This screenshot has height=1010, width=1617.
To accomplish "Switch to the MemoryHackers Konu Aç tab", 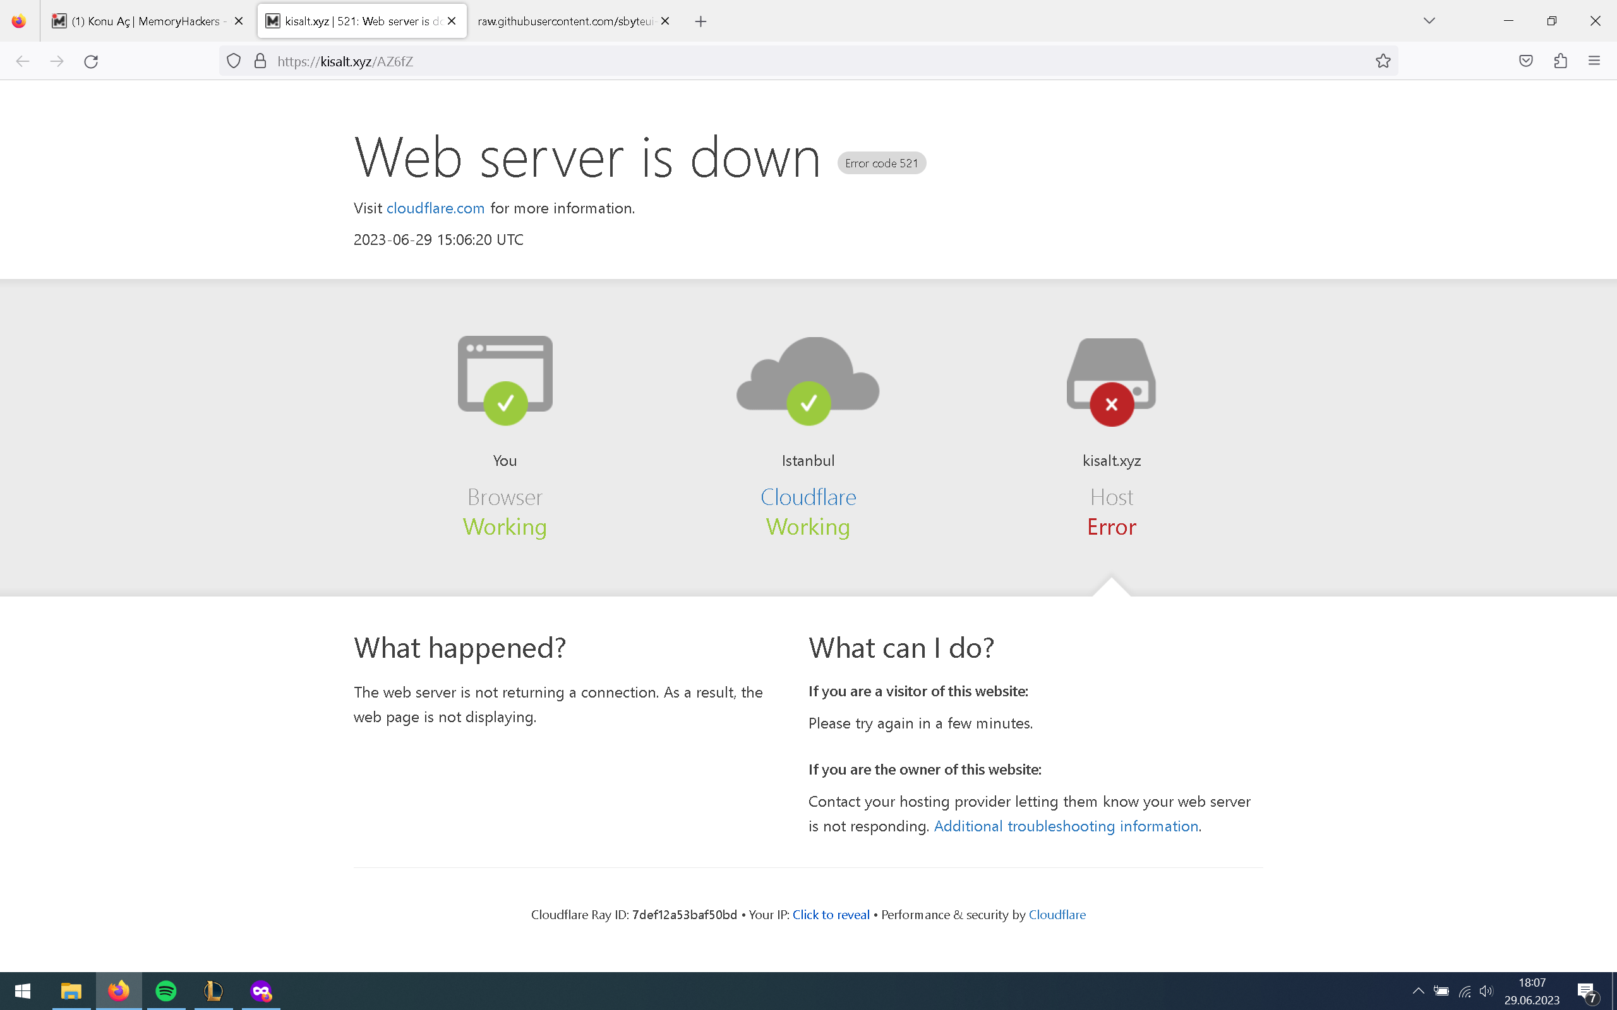I will click(148, 21).
